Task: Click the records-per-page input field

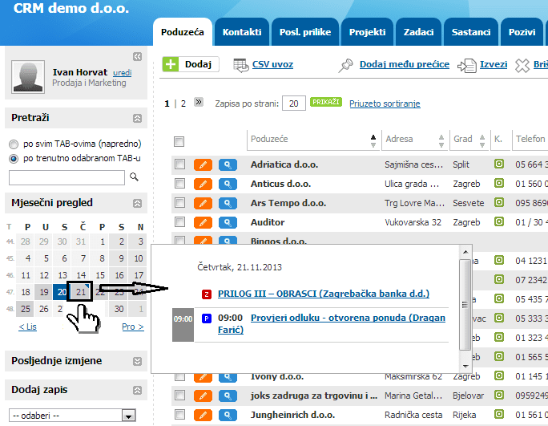Action: pyautogui.click(x=294, y=103)
